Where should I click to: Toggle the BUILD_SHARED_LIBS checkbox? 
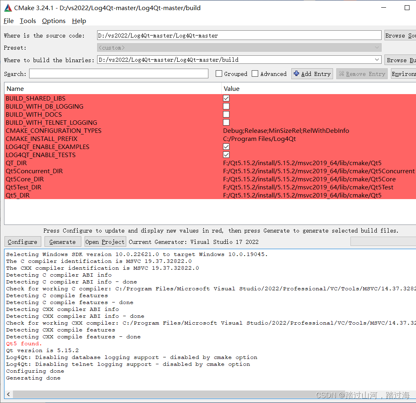226,98
